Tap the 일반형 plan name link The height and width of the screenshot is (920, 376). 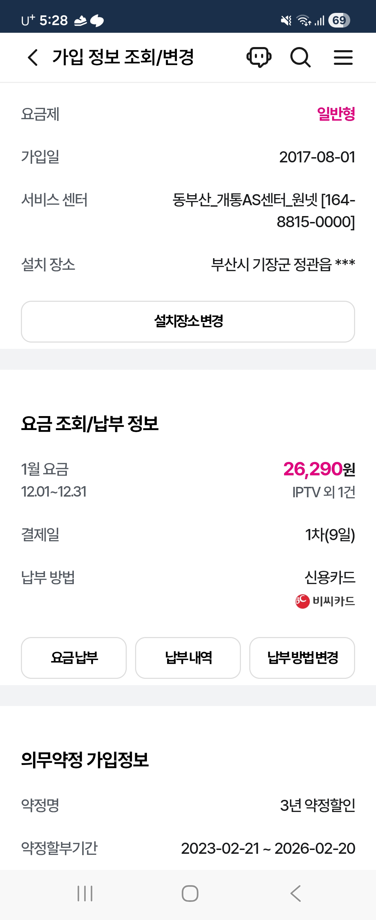336,114
